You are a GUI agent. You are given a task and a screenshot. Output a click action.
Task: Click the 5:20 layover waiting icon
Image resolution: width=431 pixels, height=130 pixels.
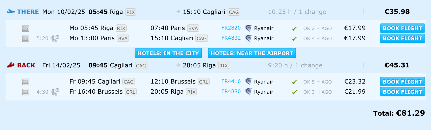coord(55,38)
